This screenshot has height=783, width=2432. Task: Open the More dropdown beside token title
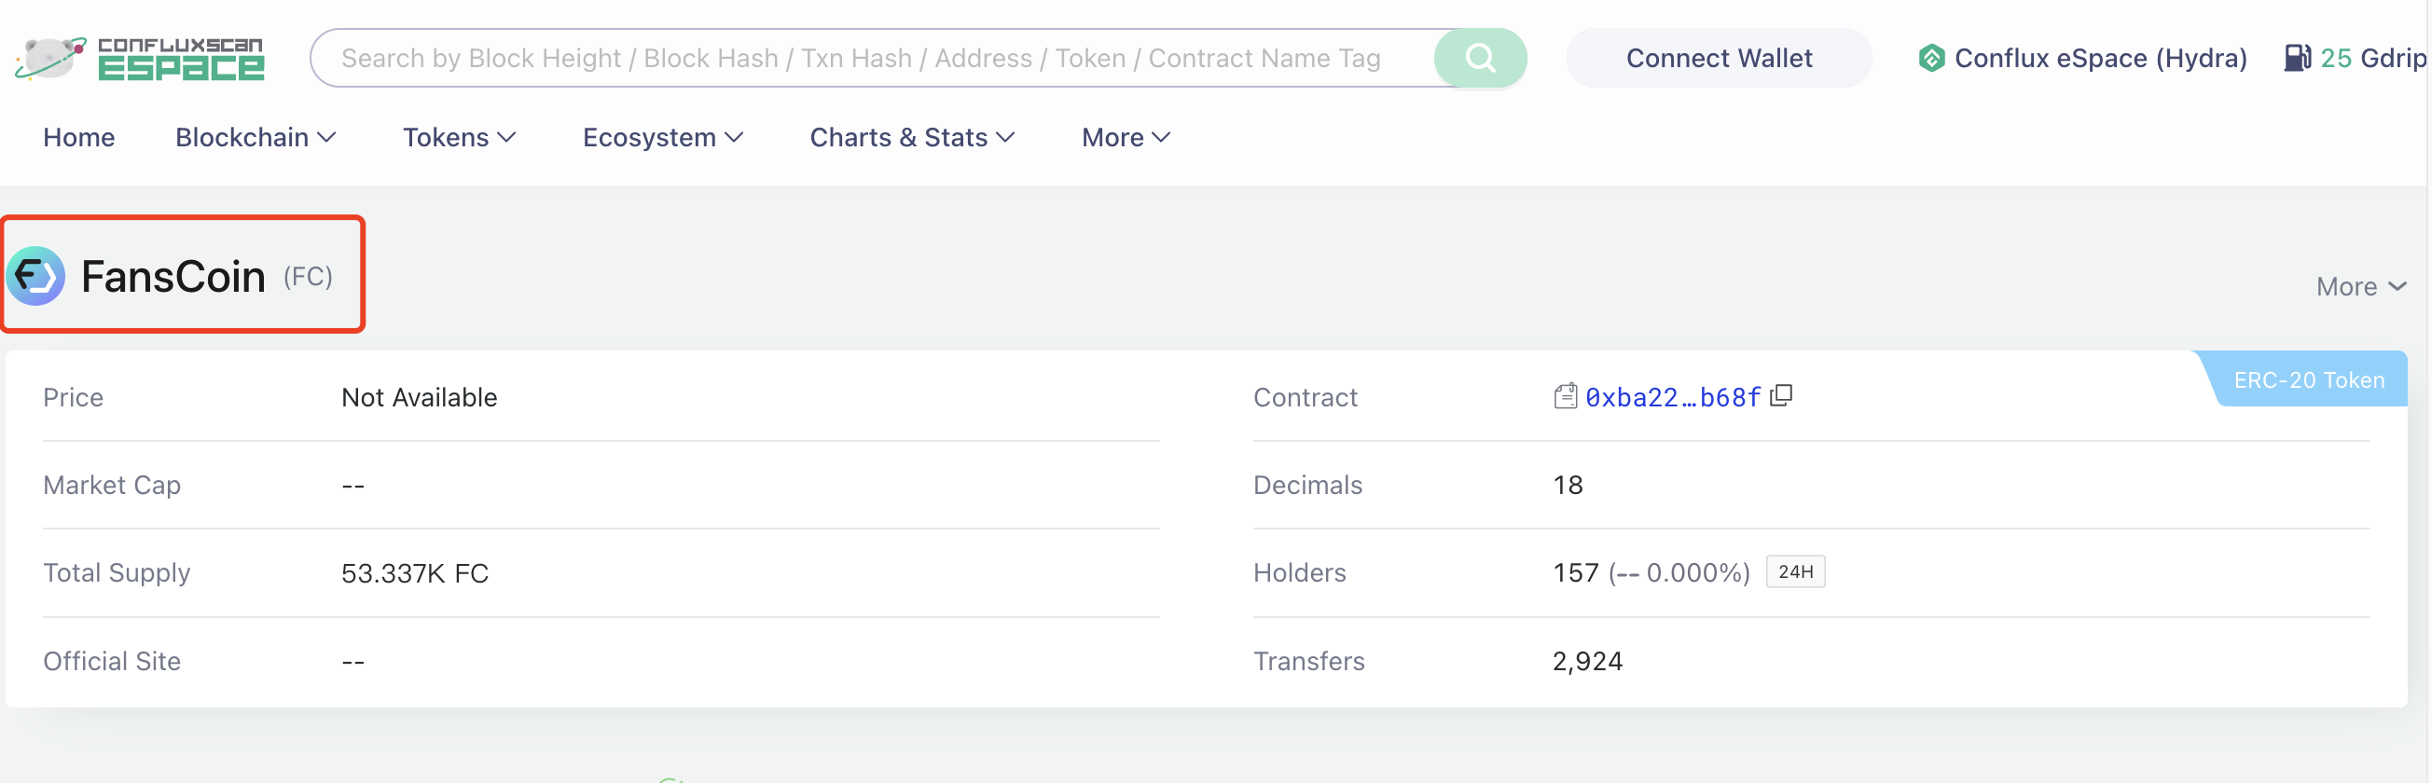coord(2360,287)
